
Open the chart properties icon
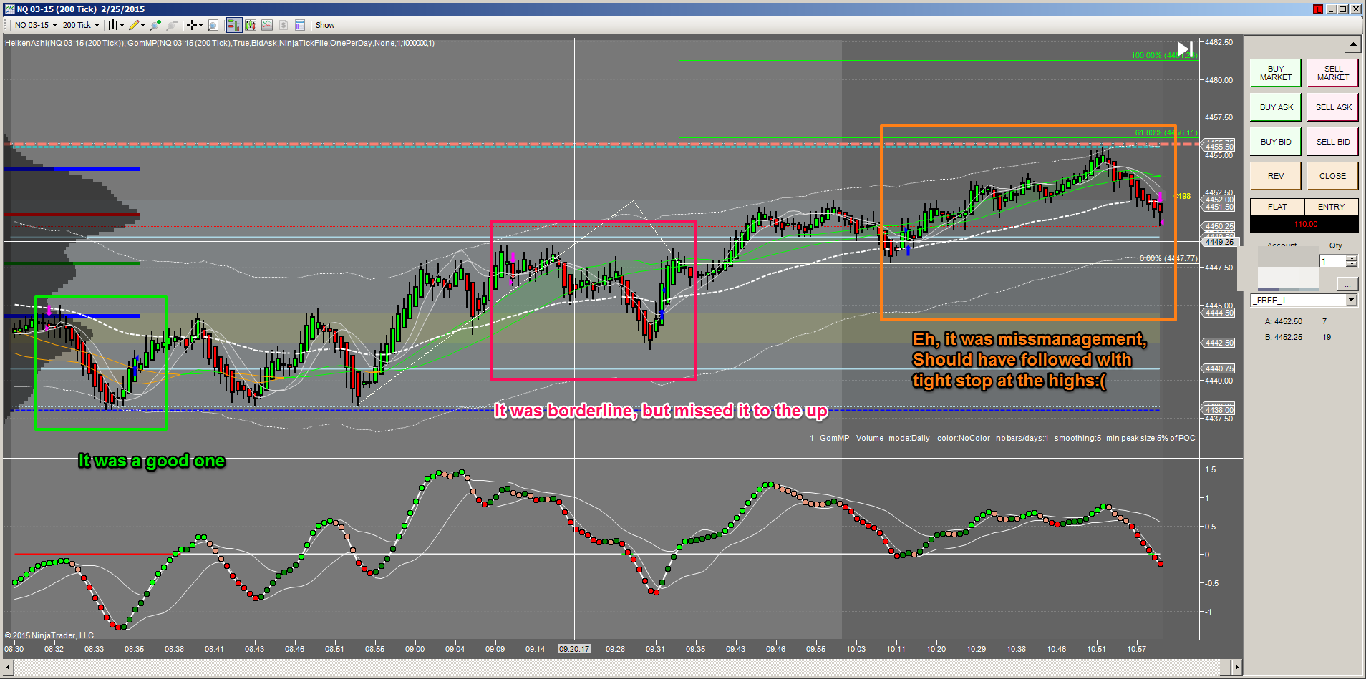tap(300, 25)
